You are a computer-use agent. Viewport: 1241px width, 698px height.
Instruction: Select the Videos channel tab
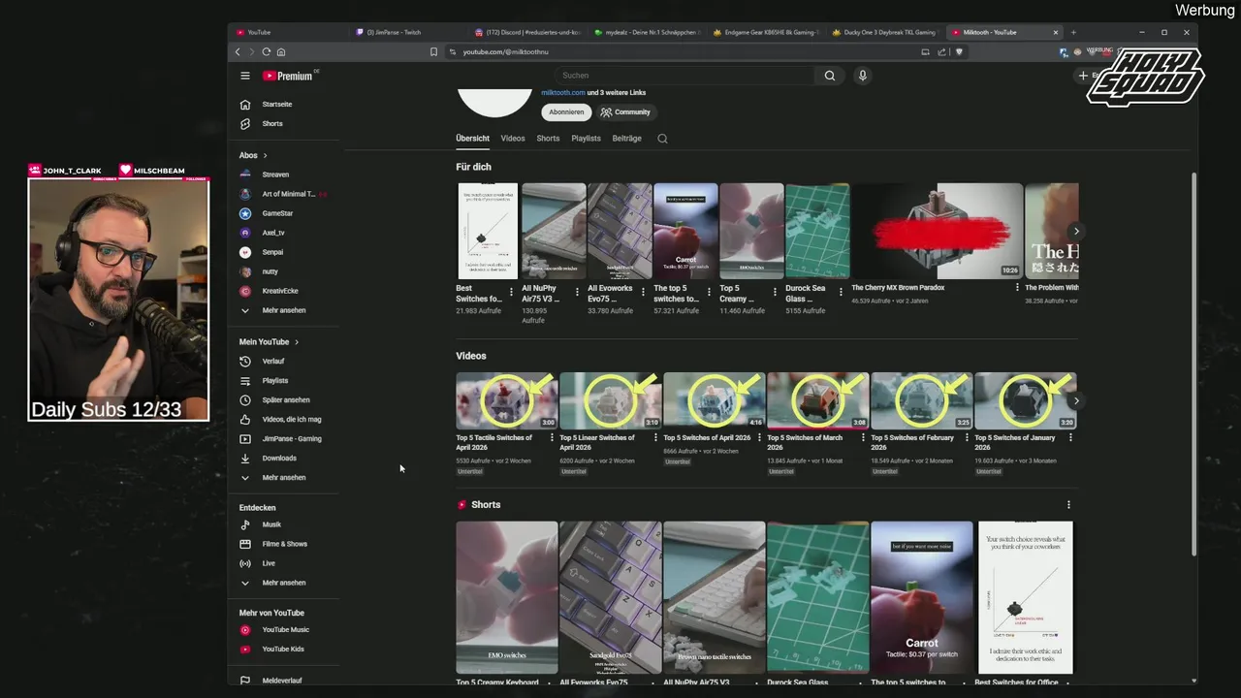(x=513, y=139)
